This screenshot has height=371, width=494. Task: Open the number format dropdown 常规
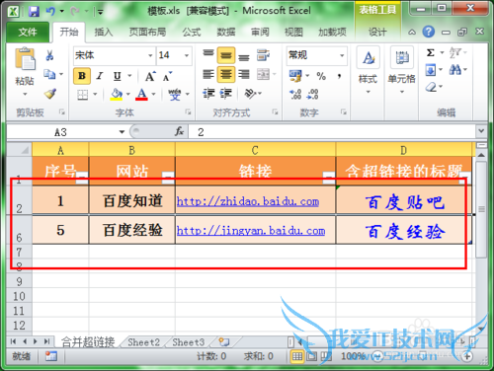pyautogui.click(x=342, y=55)
